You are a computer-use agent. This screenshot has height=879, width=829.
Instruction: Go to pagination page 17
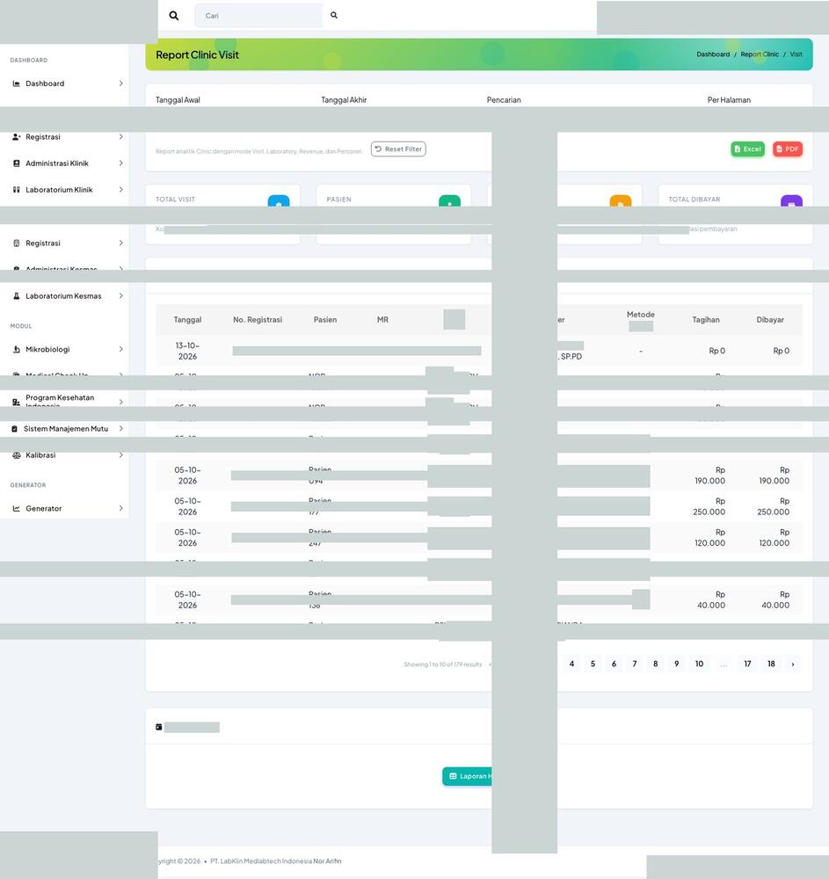[748, 664]
